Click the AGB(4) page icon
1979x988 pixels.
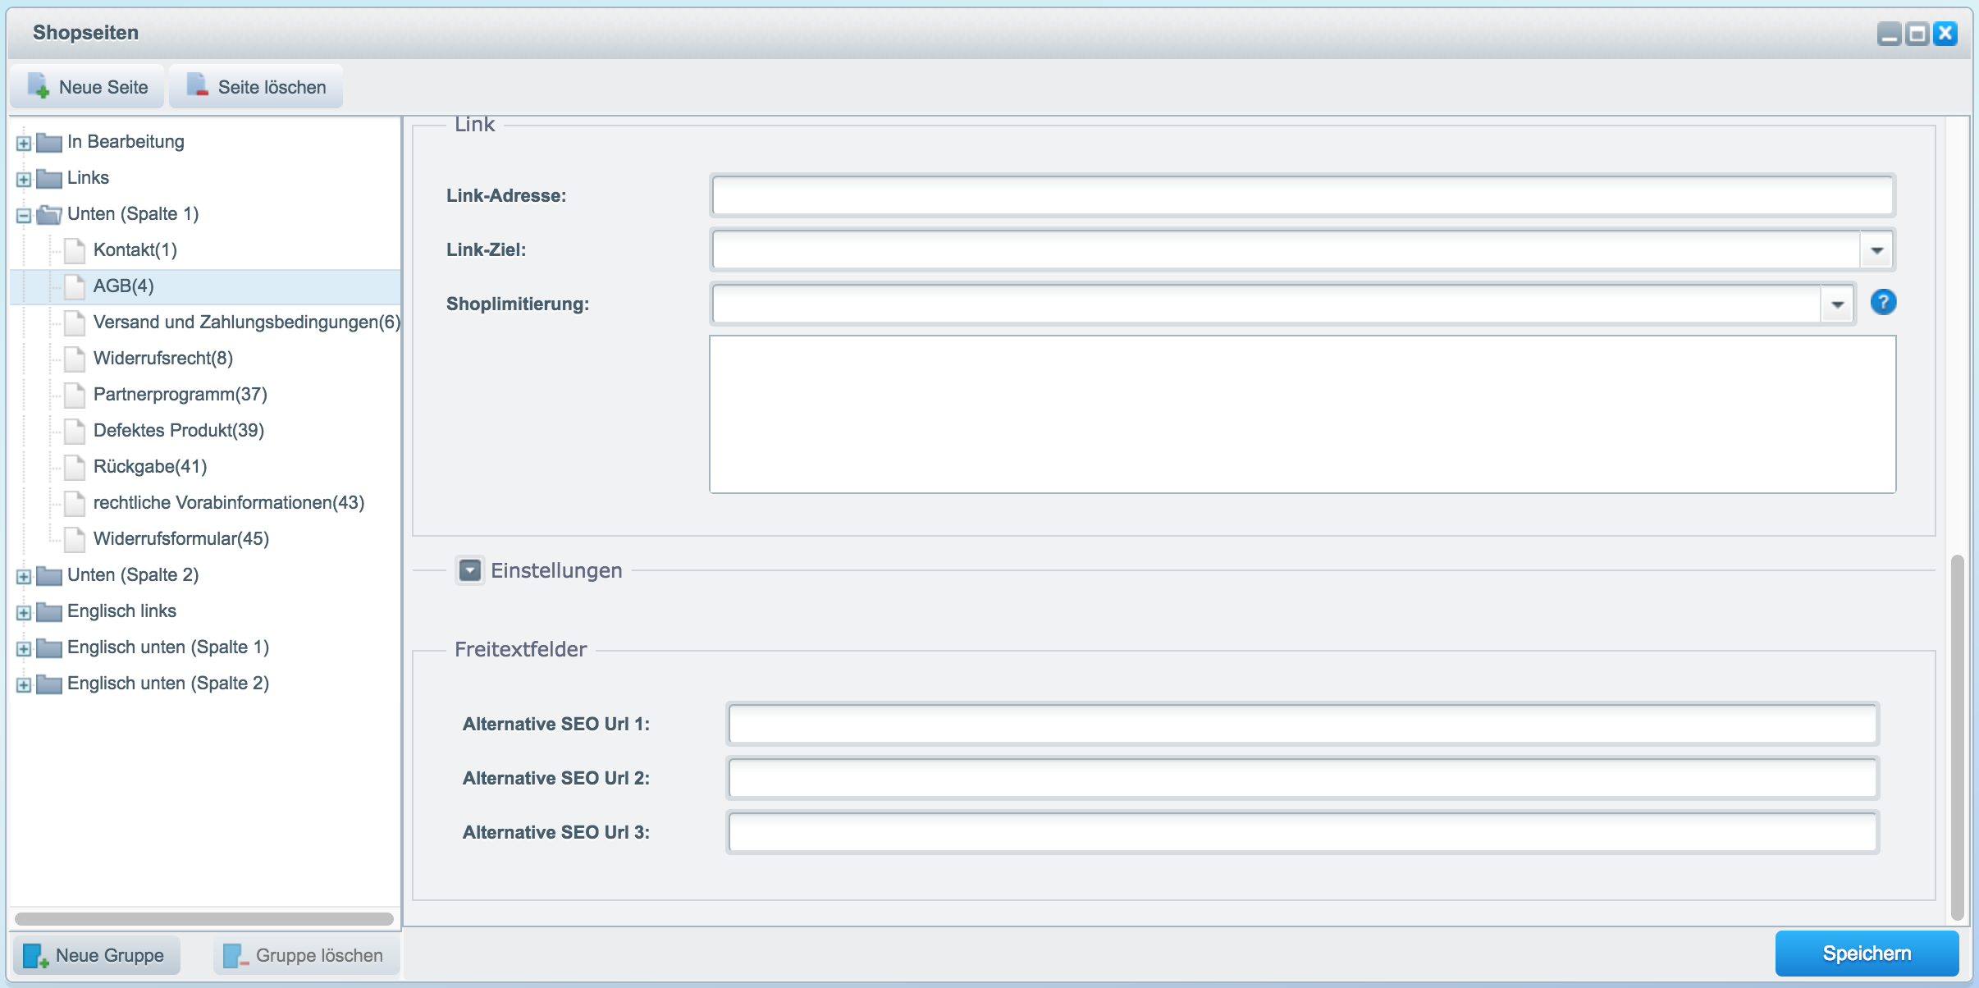75,286
